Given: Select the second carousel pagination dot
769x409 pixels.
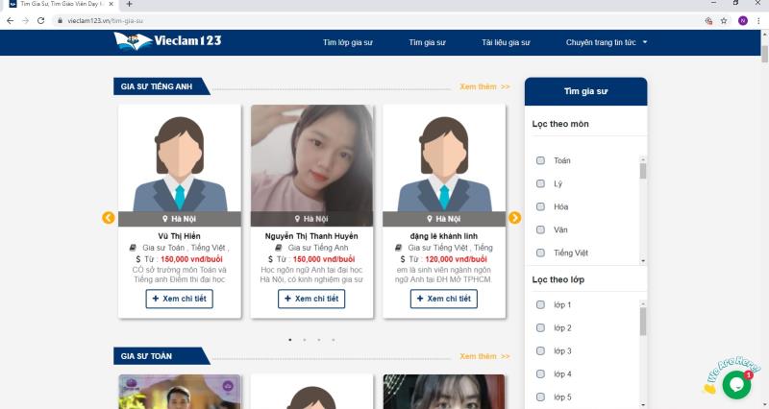Looking at the screenshot, I should [305, 340].
